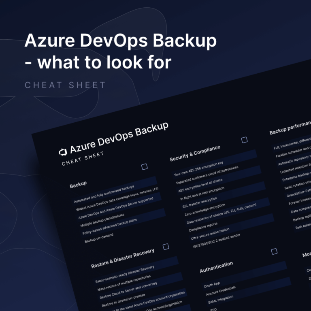The width and height of the screenshot is (311, 311).
Task: Select 'Full, incremental, differential' row
Action: (x=292, y=144)
